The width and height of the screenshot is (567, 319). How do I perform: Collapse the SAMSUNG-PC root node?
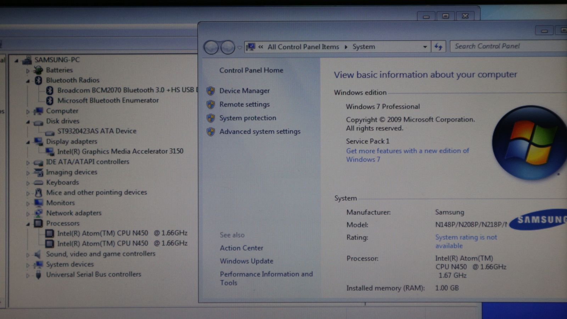click(16, 61)
